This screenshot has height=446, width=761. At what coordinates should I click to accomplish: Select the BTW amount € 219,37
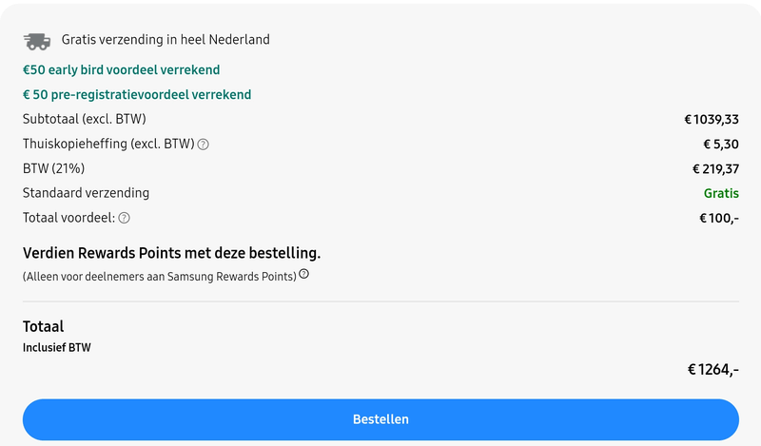(x=715, y=169)
